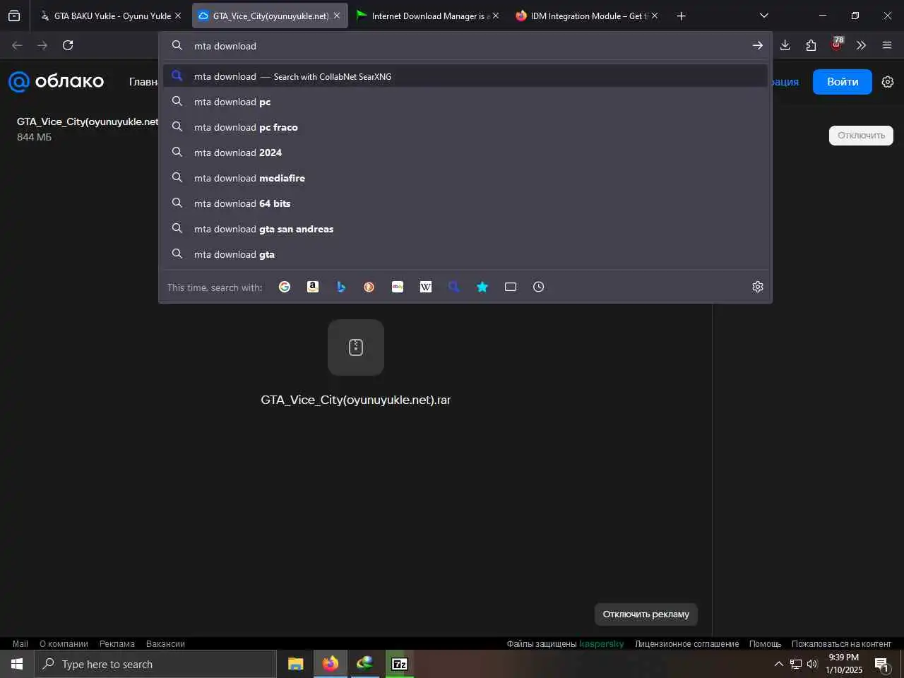
Task: Expand the list all tabs dropdown
Action: tap(763, 16)
